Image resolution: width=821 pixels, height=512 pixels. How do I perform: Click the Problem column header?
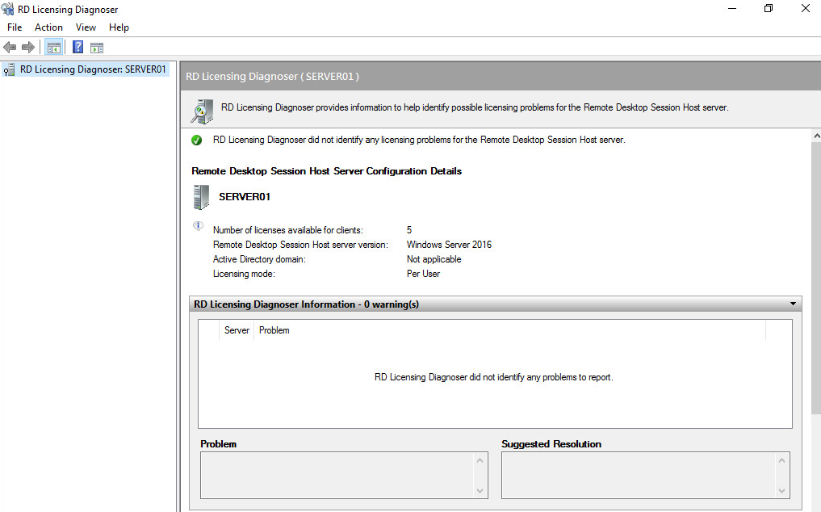[274, 330]
